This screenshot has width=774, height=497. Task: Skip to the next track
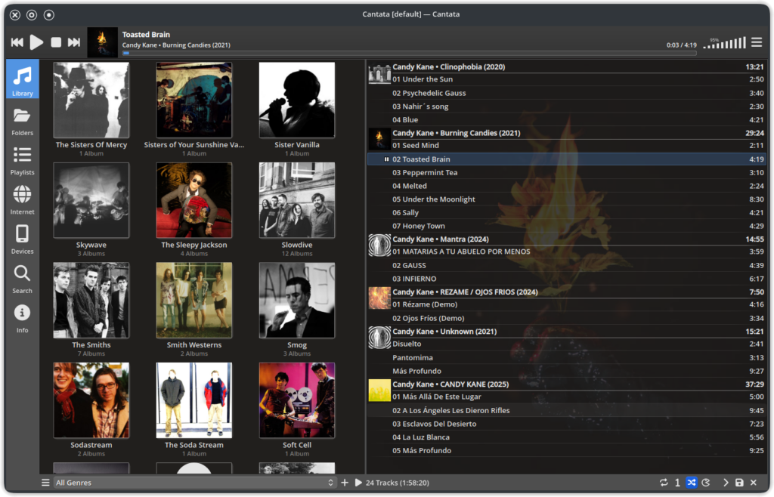(x=74, y=42)
